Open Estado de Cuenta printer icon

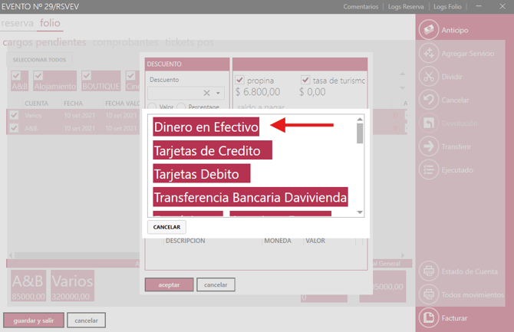pyautogui.click(x=428, y=271)
